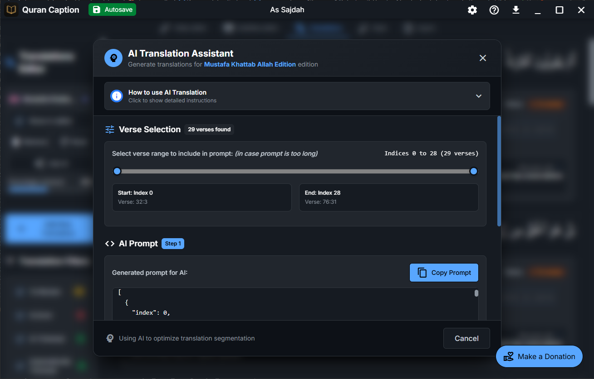Click the Autosave button
The height and width of the screenshot is (379, 594).
click(x=112, y=10)
